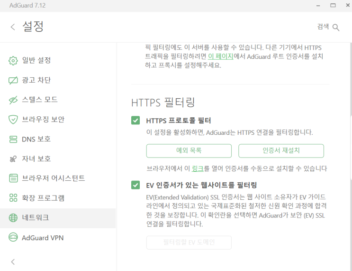Click the AdGuard 7.12 window title
This screenshot has width=352, height=271.
click(27, 5)
